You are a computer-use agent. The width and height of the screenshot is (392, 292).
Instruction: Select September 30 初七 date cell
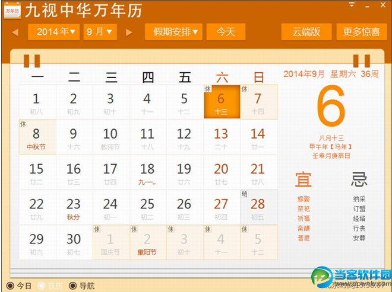point(74,242)
